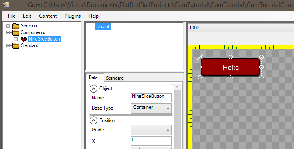Select the Screens folder icon
This screenshot has height=149, width=294.
point(16,26)
